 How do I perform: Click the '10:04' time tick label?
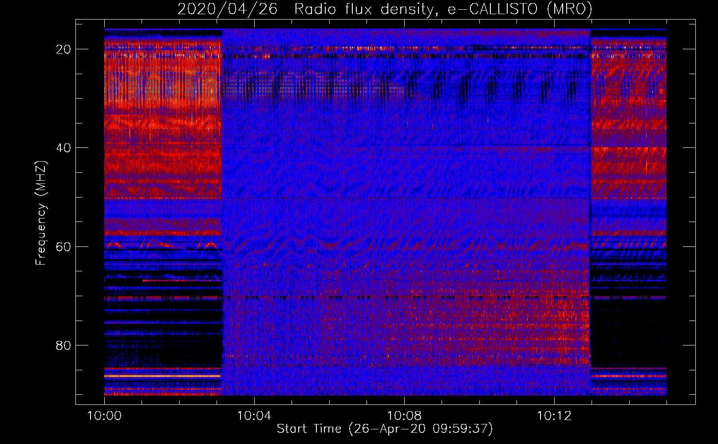(254, 416)
